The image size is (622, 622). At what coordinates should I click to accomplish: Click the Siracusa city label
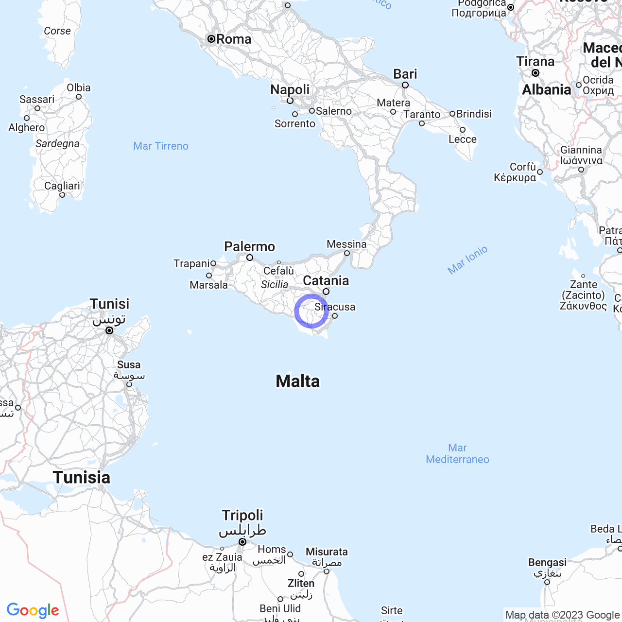pos(335,307)
